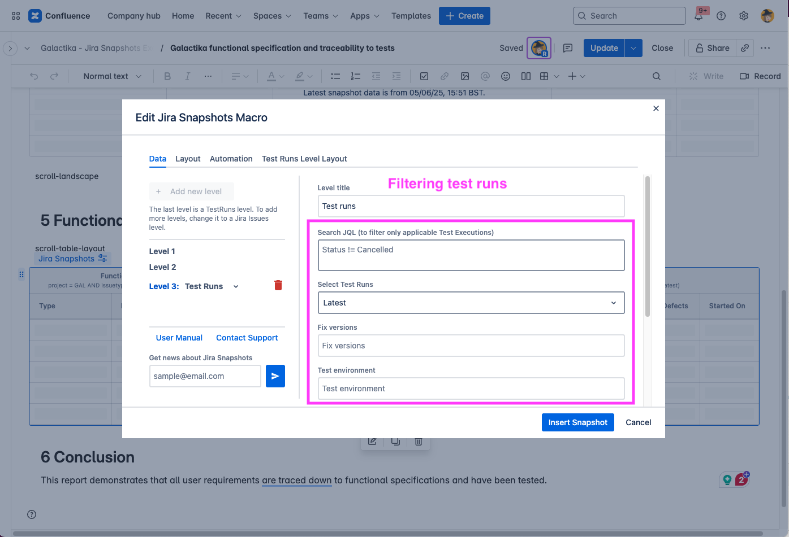This screenshot has width=789, height=537.
Task: Expand the Level 3 type chevron
Action: [236, 286]
